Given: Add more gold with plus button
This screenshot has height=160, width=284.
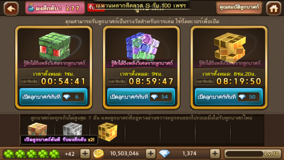Looking at the screenshot, I should pos(151,154).
